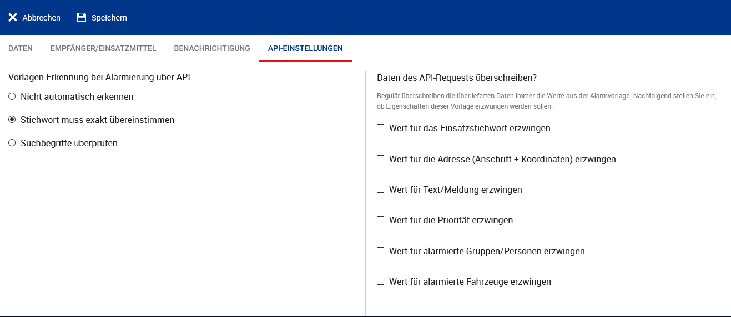Click the X cancel icon
This screenshot has height=317, width=731.
pos(13,17)
